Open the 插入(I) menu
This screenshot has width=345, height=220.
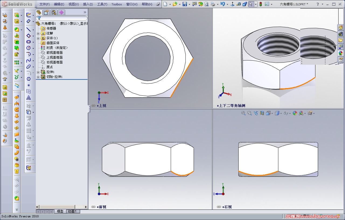[x=88, y=4]
